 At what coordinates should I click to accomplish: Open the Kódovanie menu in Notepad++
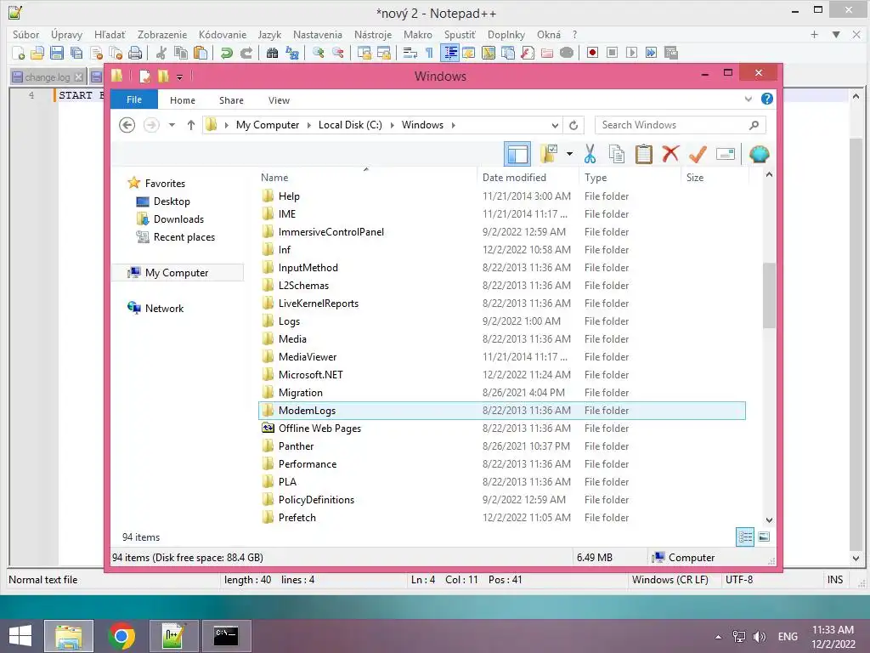point(223,34)
